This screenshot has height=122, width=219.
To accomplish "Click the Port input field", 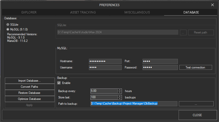I will pyautogui.click(x=160, y=61).
